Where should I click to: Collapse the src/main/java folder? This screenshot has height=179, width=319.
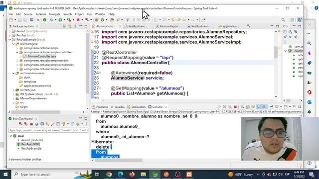tap(13, 44)
